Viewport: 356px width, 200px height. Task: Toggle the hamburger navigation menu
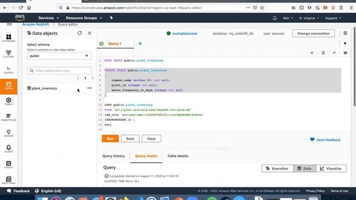(9, 24)
